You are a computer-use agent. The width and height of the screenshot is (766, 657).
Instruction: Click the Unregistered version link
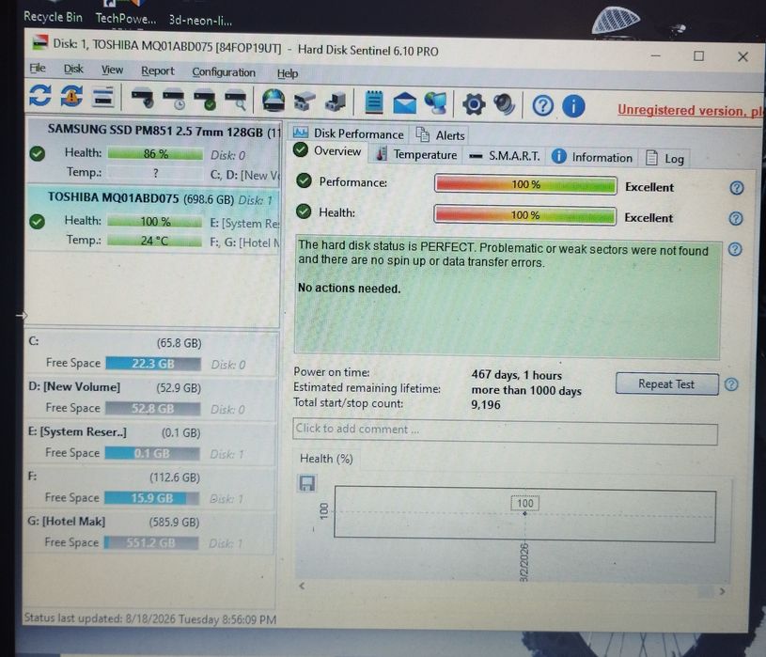click(689, 111)
